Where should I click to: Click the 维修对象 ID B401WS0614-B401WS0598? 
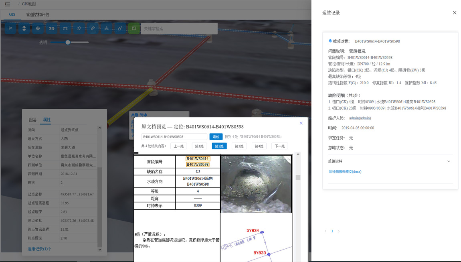tap(377, 41)
